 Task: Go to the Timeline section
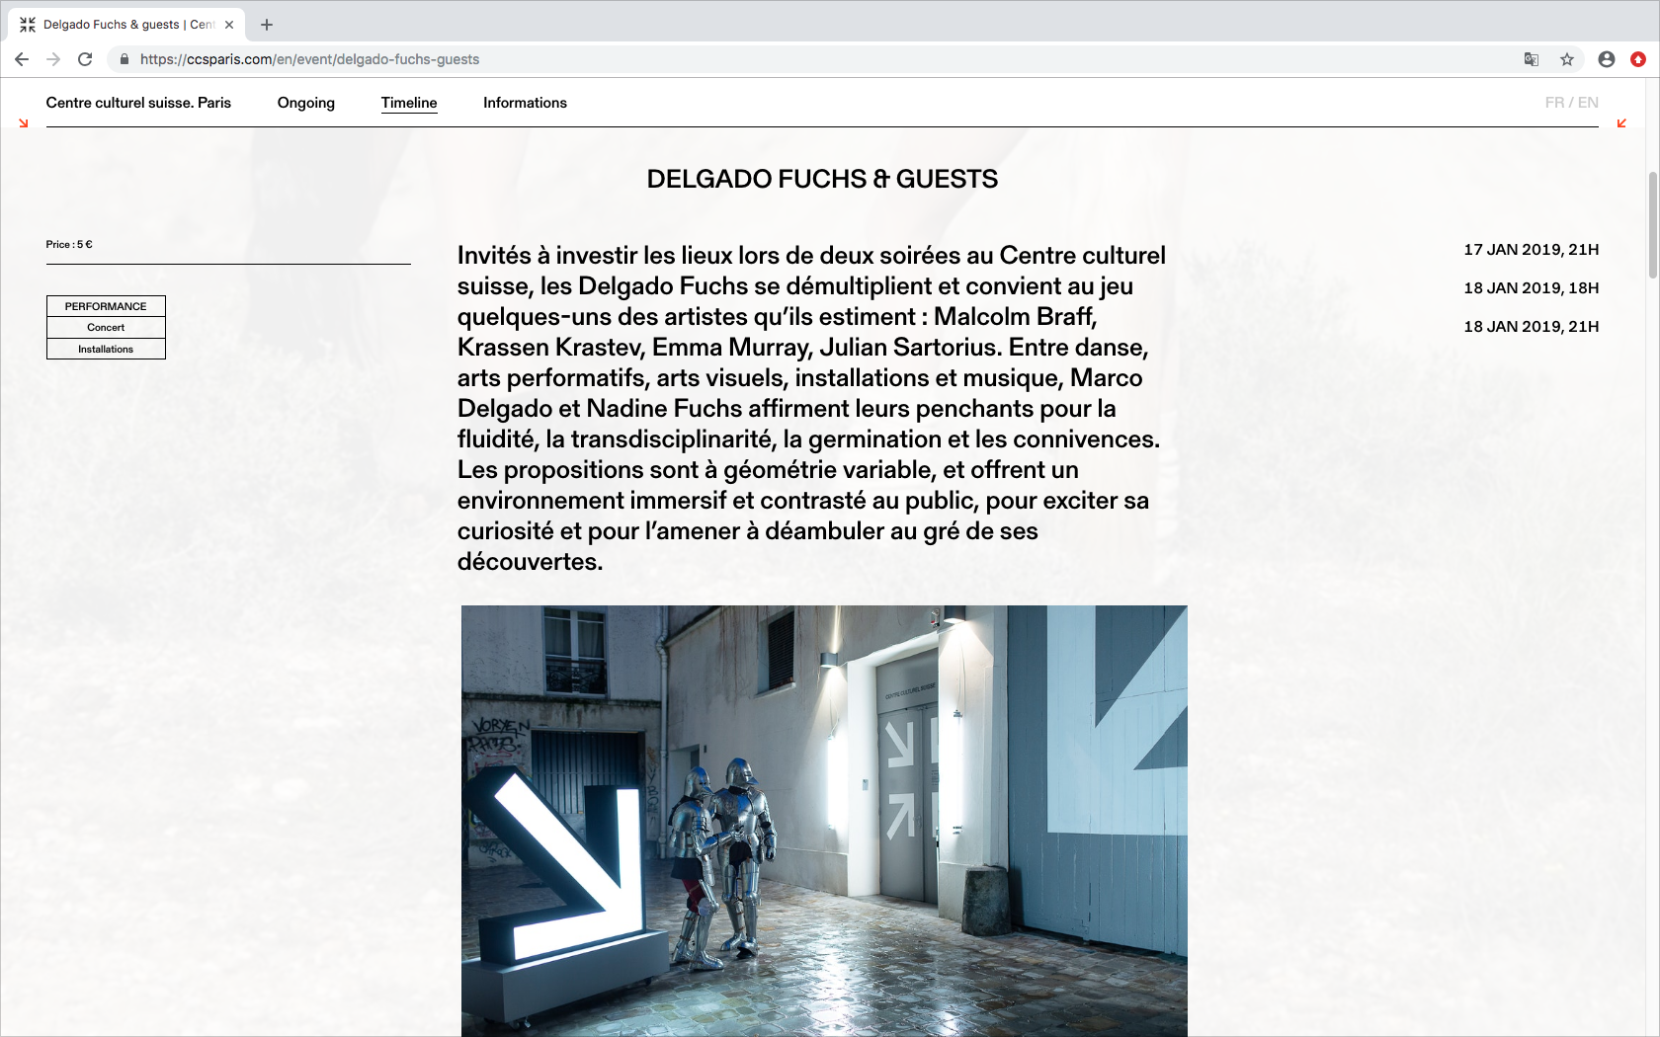point(409,103)
